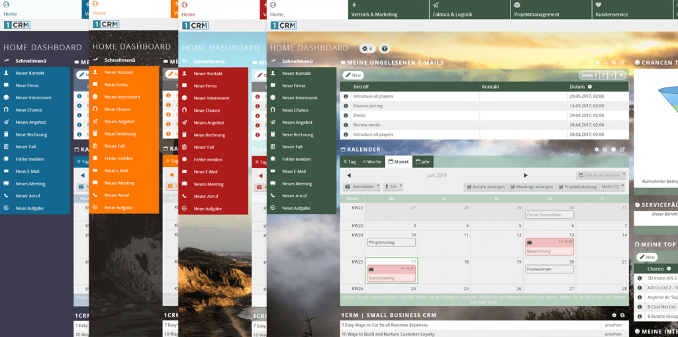This screenshot has width=678, height=337.
Task: Expand the Mehr (1) dropdown
Action: point(612,187)
